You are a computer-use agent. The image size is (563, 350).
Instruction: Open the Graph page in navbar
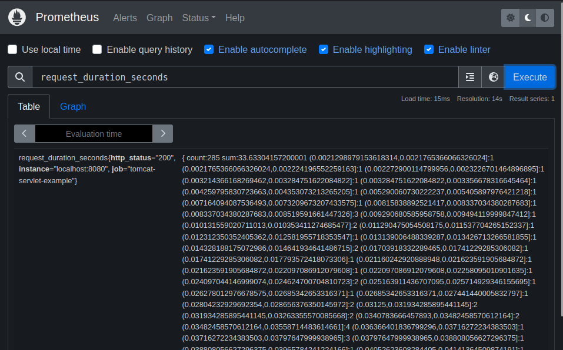tap(159, 18)
